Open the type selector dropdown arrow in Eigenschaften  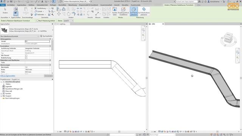tap(53, 30)
